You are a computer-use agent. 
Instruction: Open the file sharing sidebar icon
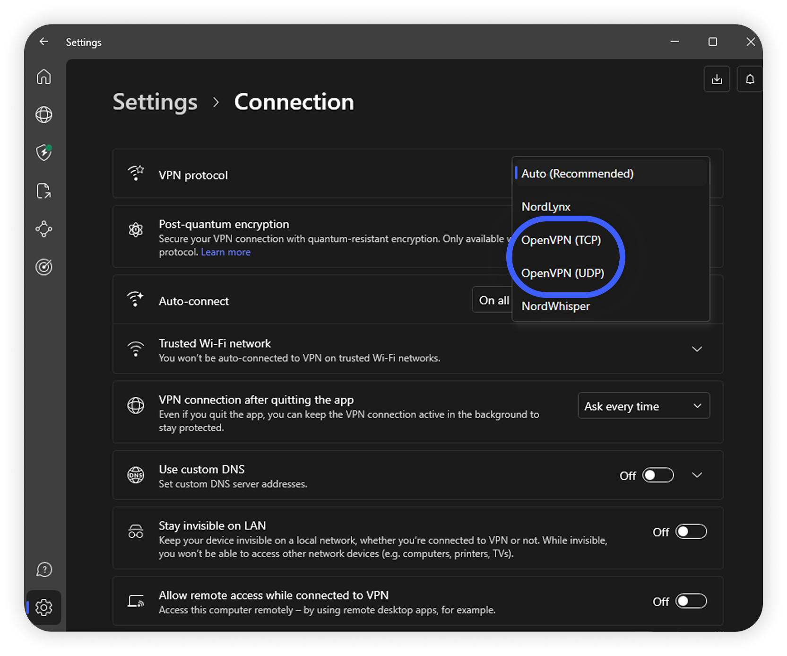coord(44,191)
